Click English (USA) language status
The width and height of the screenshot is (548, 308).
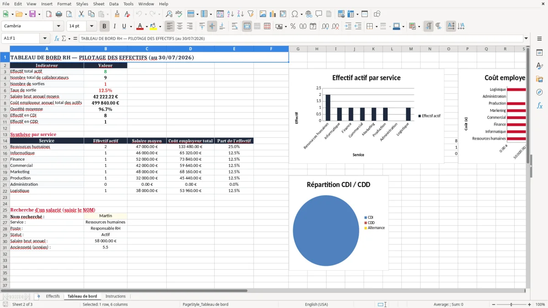click(316, 304)
